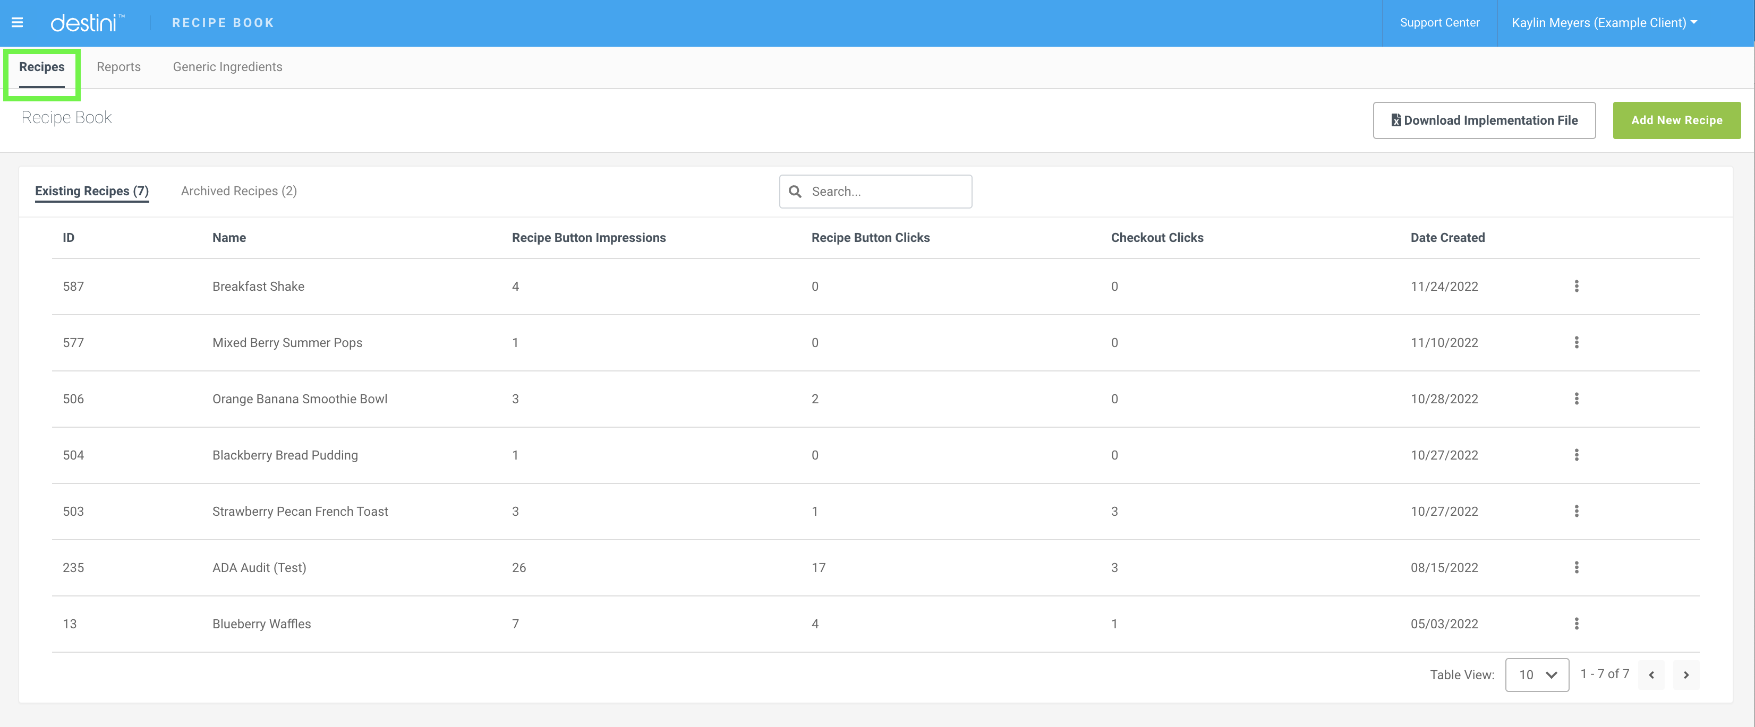1755x727 pixels.
Task: Open options menu for Mixed Berry Summer Pops
Action: (x=1576, y=342)
